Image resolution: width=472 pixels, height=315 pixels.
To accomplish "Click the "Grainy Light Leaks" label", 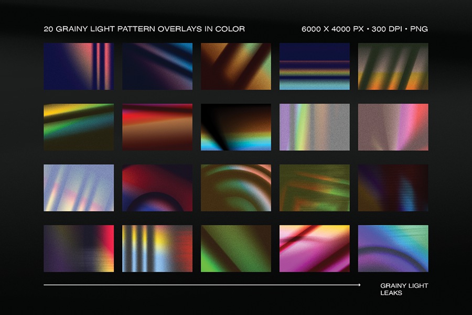I will [404, 289].
